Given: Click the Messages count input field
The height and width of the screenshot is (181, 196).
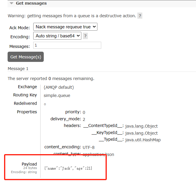Looking at the screenshot, I should click(67, 45).
